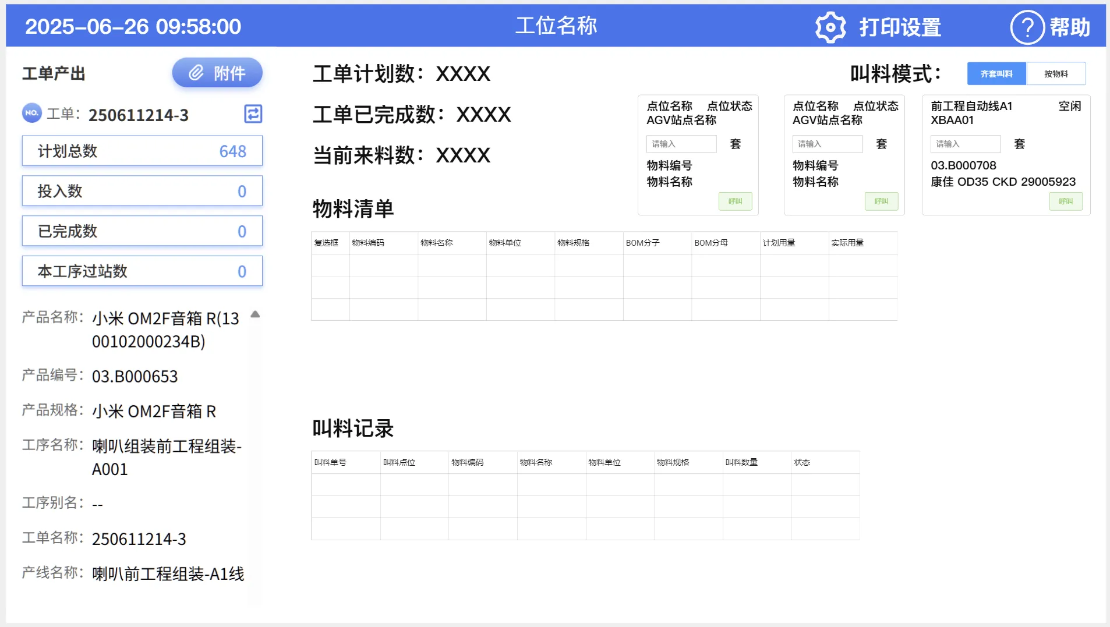Click the blue NO. badge icon
This screenshot has width=1110, height=627.
32,113
